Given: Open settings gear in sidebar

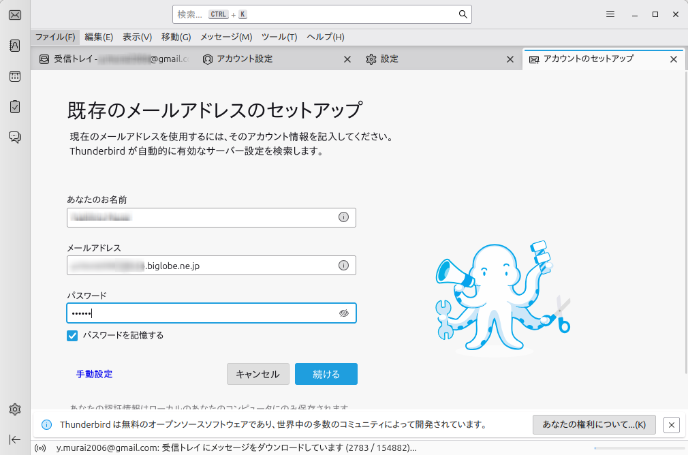Looking at the screenshot, I should [x=14, y=409].
